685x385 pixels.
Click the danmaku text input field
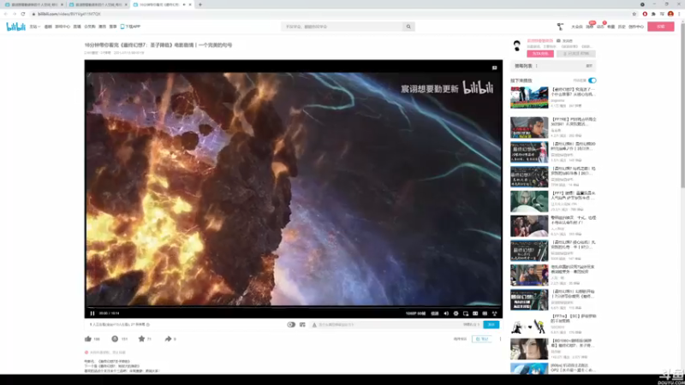(x=389, y=325)
